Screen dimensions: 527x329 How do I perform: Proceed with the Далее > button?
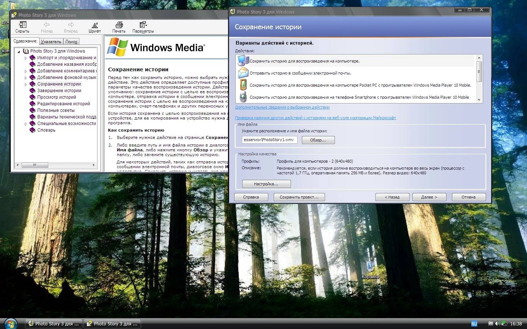[x=429, y=197]
